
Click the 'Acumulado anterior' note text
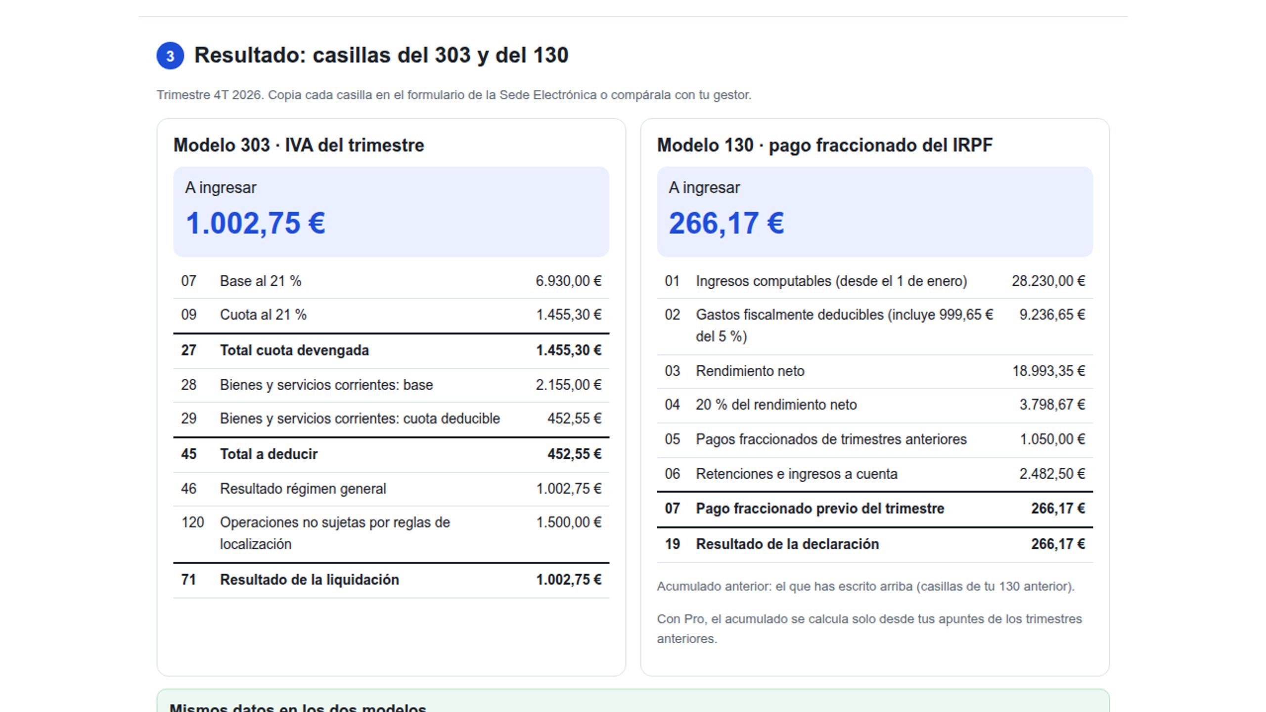pos(865,586)
